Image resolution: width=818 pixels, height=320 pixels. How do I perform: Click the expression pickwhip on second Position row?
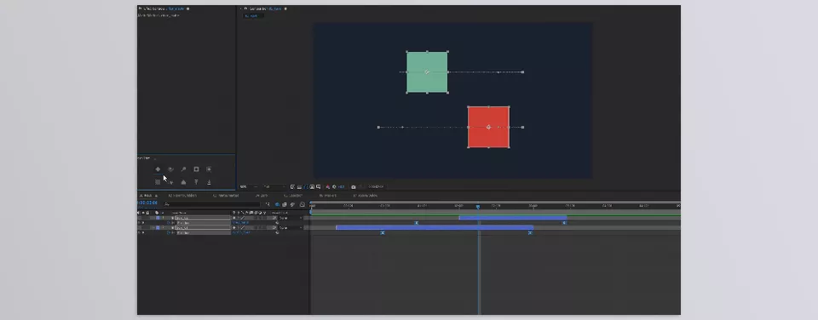tap(277, 232)
